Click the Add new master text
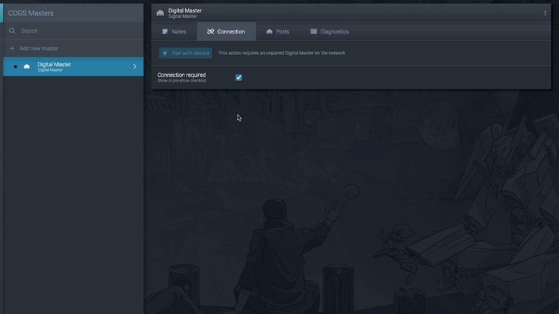Viewport: 559px width, 314px height. tap(39, 48)
